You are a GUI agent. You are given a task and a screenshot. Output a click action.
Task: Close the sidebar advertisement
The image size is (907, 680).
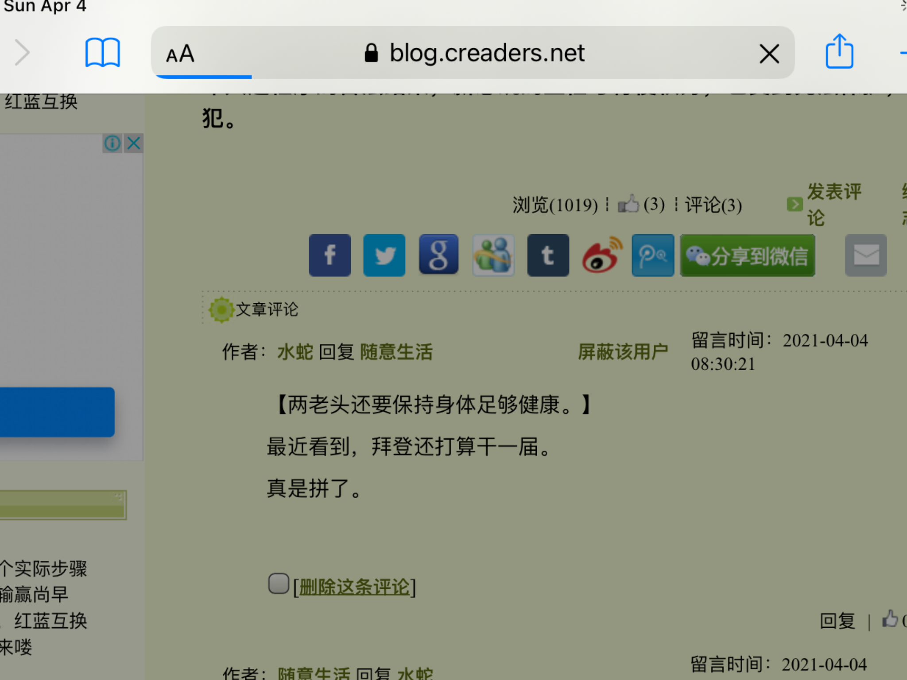point(134,143)
